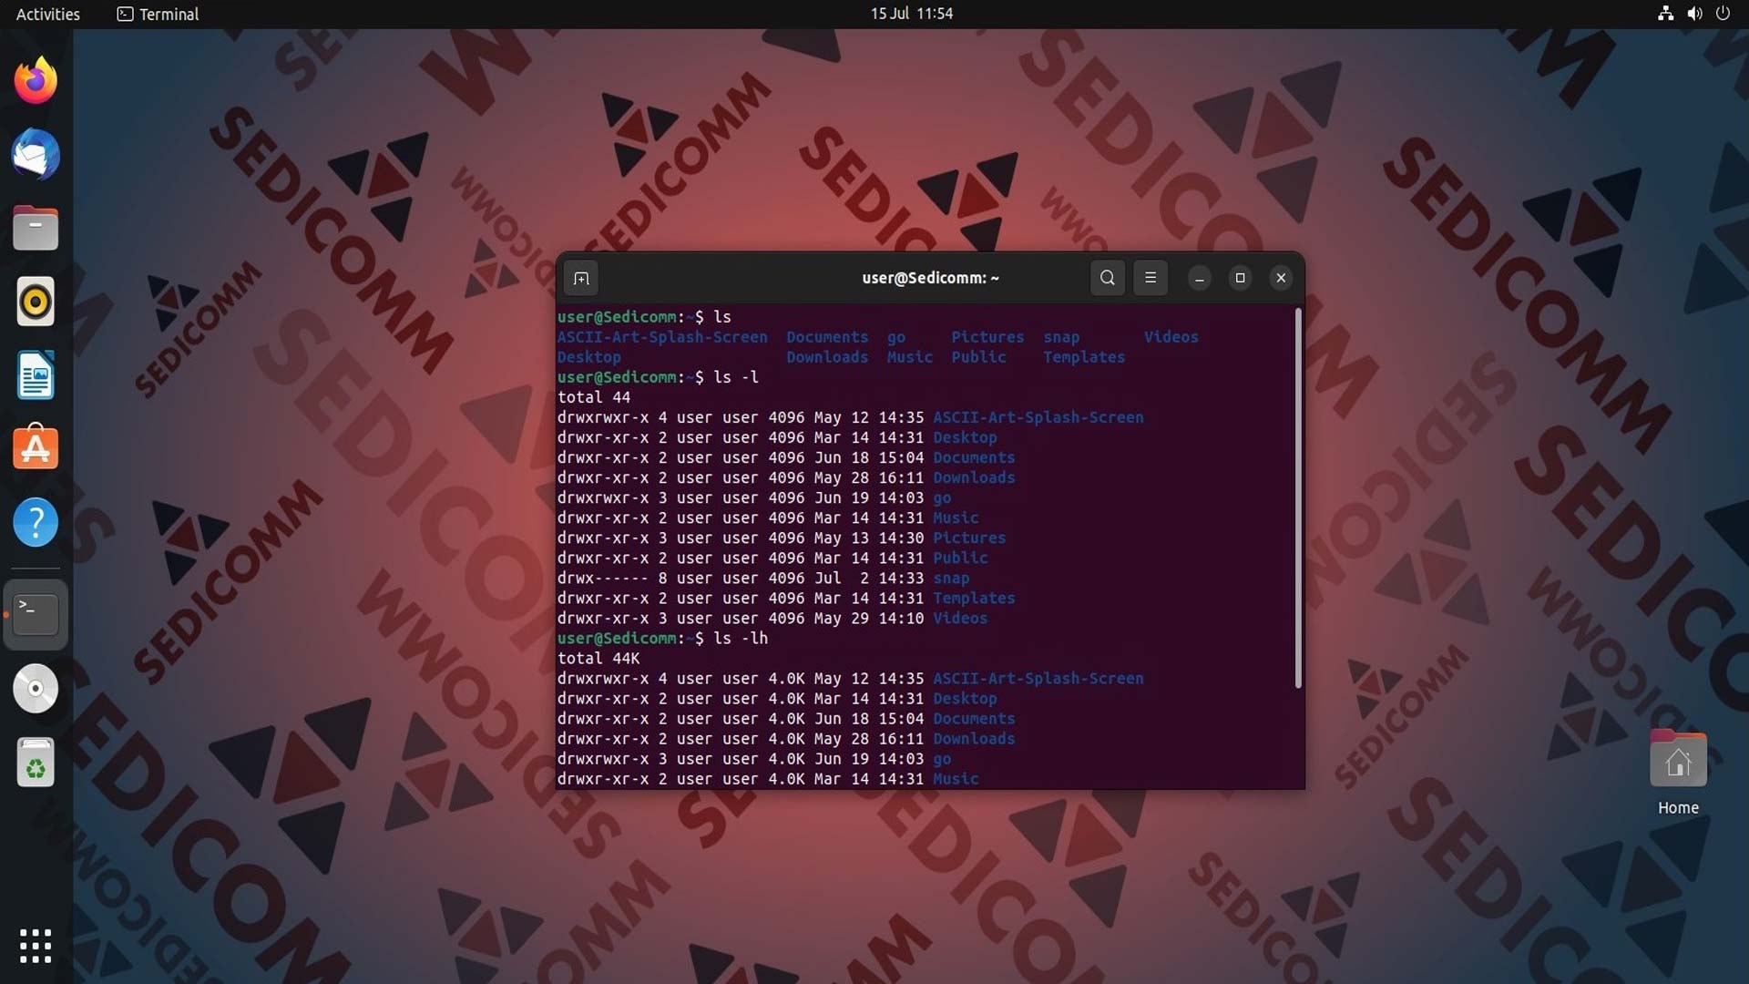Open the Help application
The width and height of the screenshot is (1749, 984).
pos(36,522)
